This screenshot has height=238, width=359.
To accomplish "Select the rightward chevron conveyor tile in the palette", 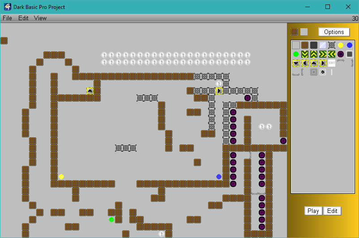I will [323, 54].
